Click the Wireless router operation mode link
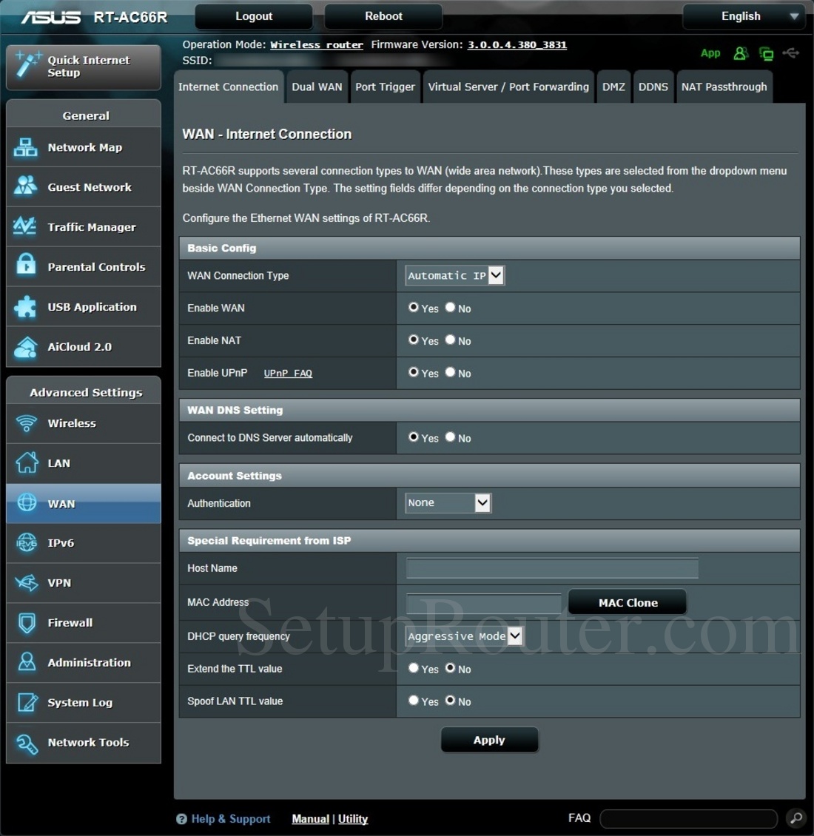 [316, 45]
